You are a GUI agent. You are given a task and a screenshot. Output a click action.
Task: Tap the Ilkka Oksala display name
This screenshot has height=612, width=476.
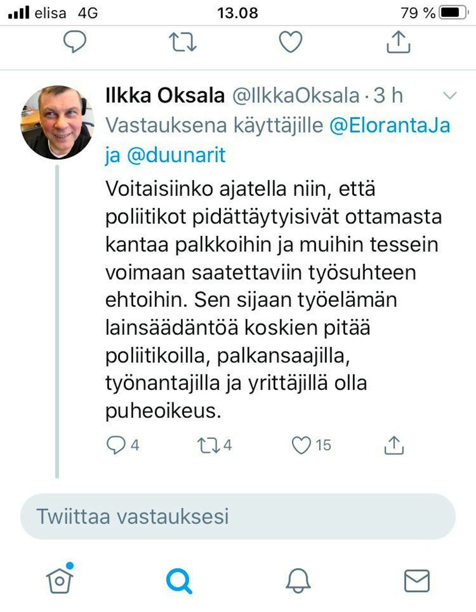(165, 95)
